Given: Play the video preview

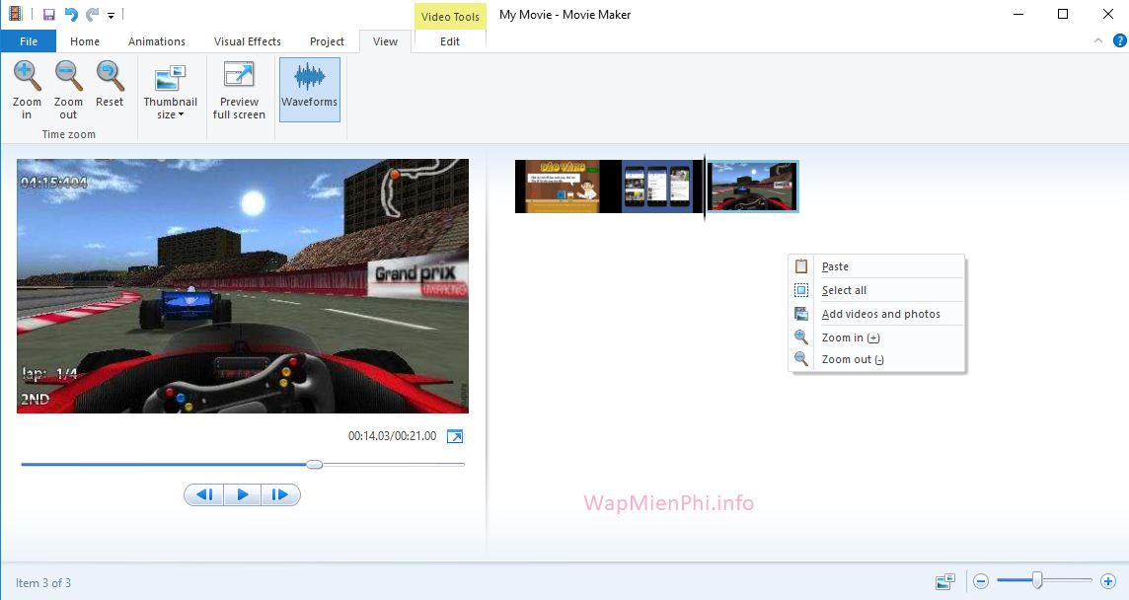Looking at the screenshot, I should pos(243,494).
